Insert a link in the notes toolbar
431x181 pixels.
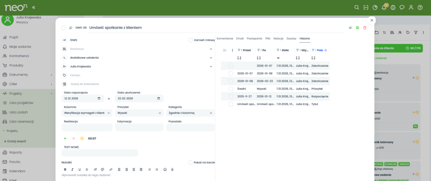[x=111, y=169]
